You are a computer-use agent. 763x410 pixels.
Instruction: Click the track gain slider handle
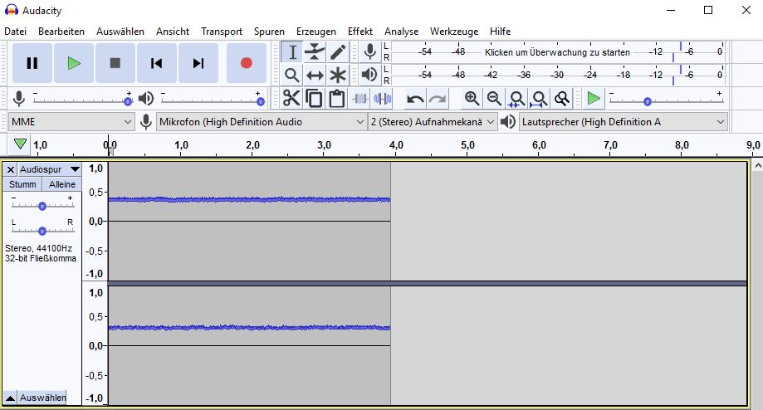pyautogui.click(x=42, y=206)
